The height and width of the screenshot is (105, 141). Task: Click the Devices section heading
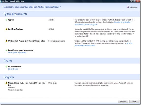(8, 61)
